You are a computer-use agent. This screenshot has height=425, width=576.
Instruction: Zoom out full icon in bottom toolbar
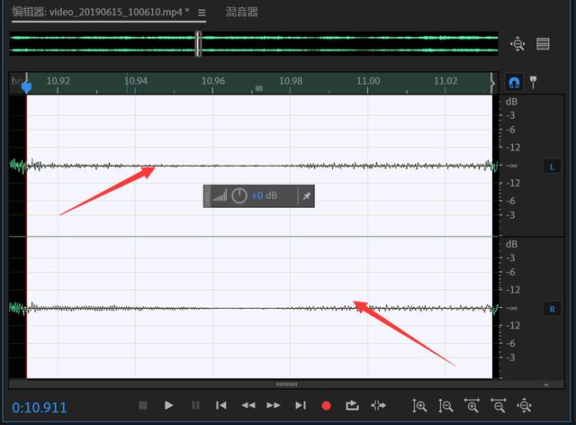524,405
